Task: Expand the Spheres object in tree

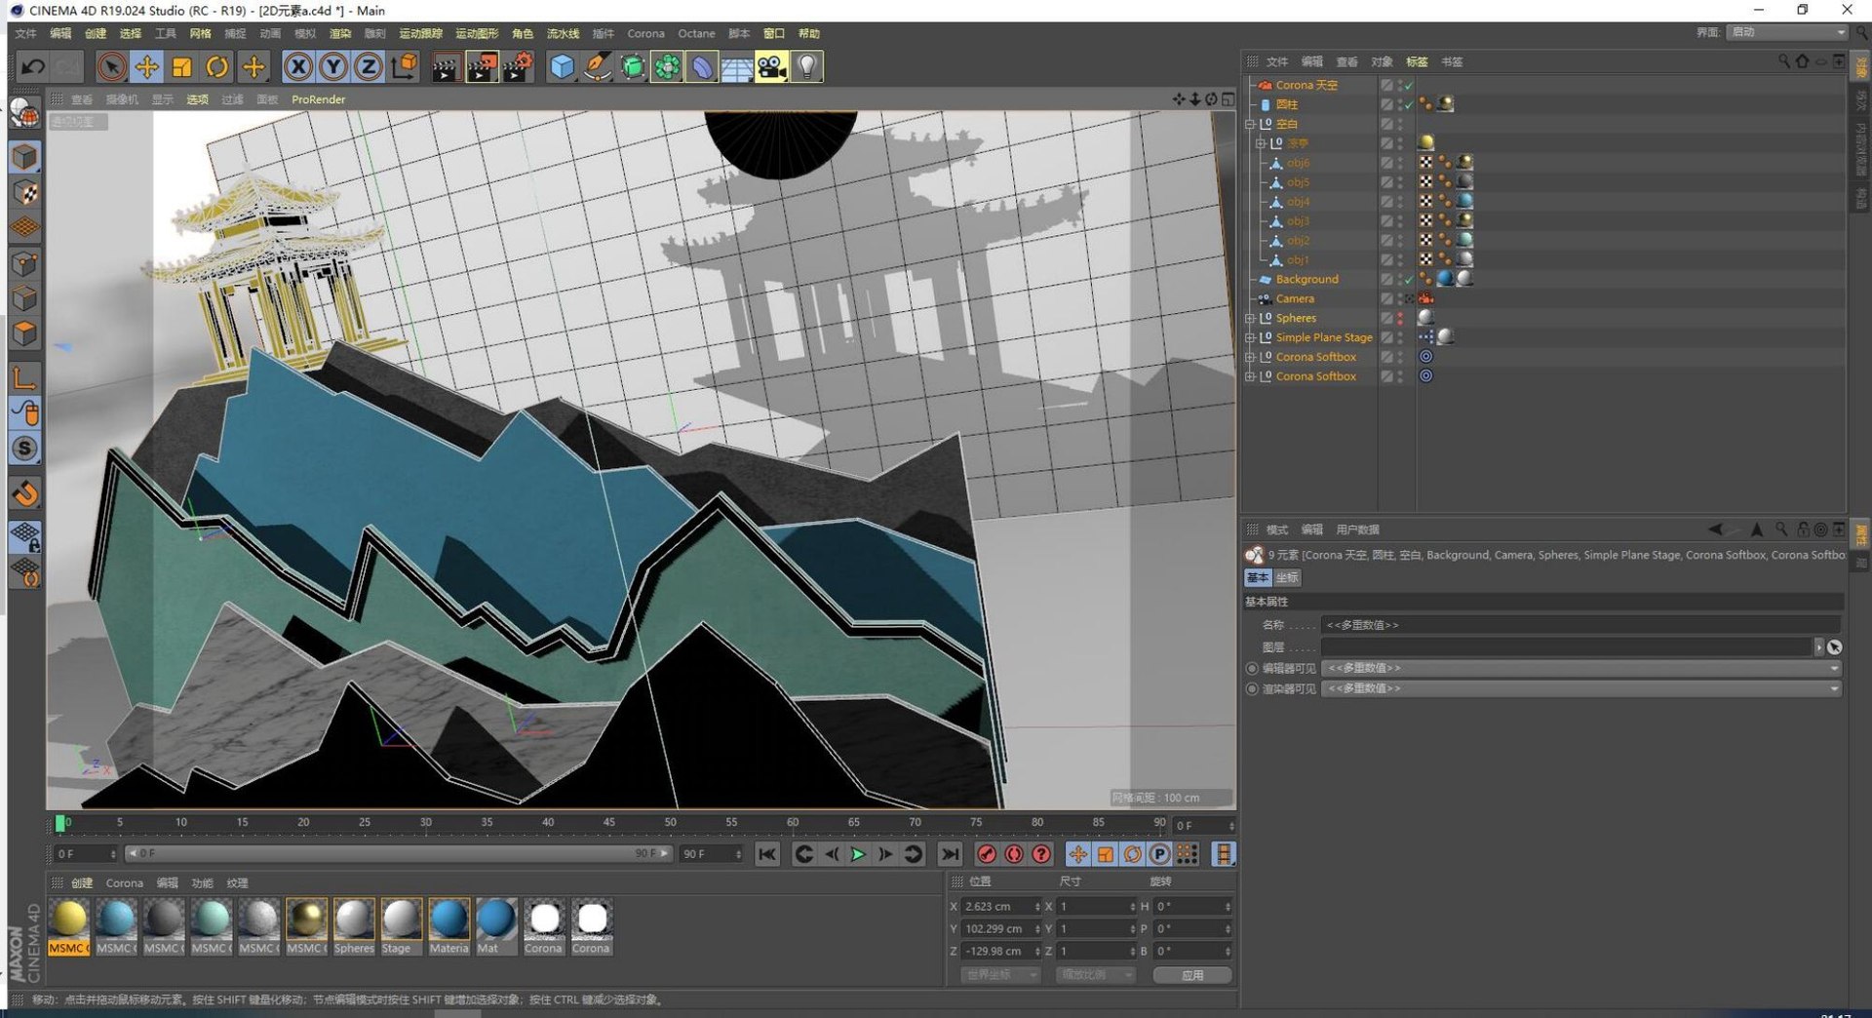Action: (1250, 318)
